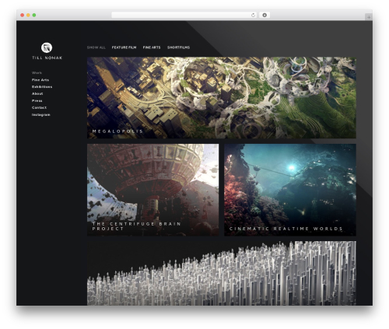Image resolution: width=389 pixels, height=329 pixels.
Task: Open the white pillars project image
Action: 222,273
